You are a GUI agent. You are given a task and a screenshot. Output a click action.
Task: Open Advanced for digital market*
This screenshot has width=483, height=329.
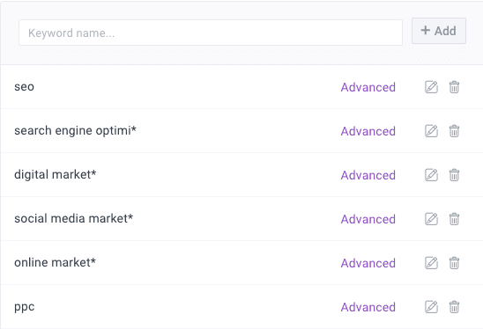[x=368, y=175]
